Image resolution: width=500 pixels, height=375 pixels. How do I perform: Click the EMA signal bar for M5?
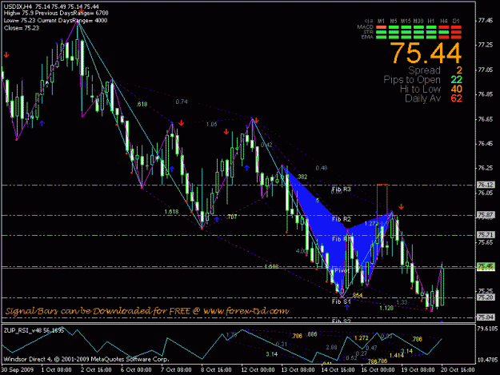tap(394, 37)
